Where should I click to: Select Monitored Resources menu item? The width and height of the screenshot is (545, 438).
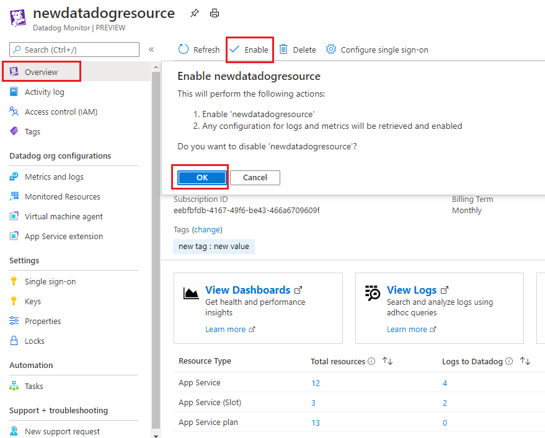coord(63,196)
